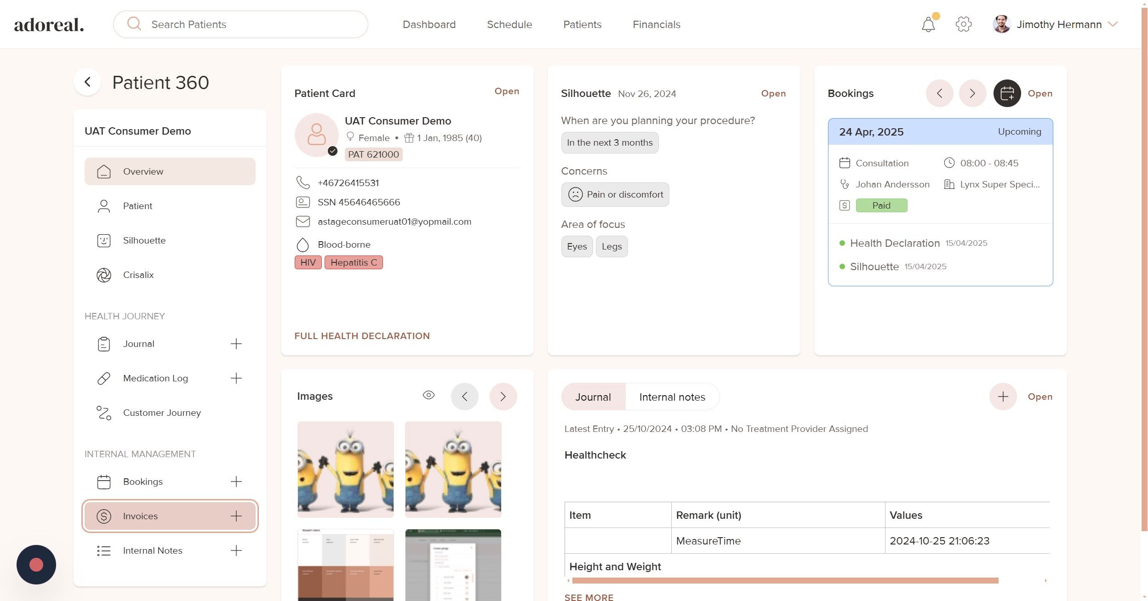Viewport: 1148px width, 601px height.
Task: Click the new booking calendar icon
Action: [1007, 93]
